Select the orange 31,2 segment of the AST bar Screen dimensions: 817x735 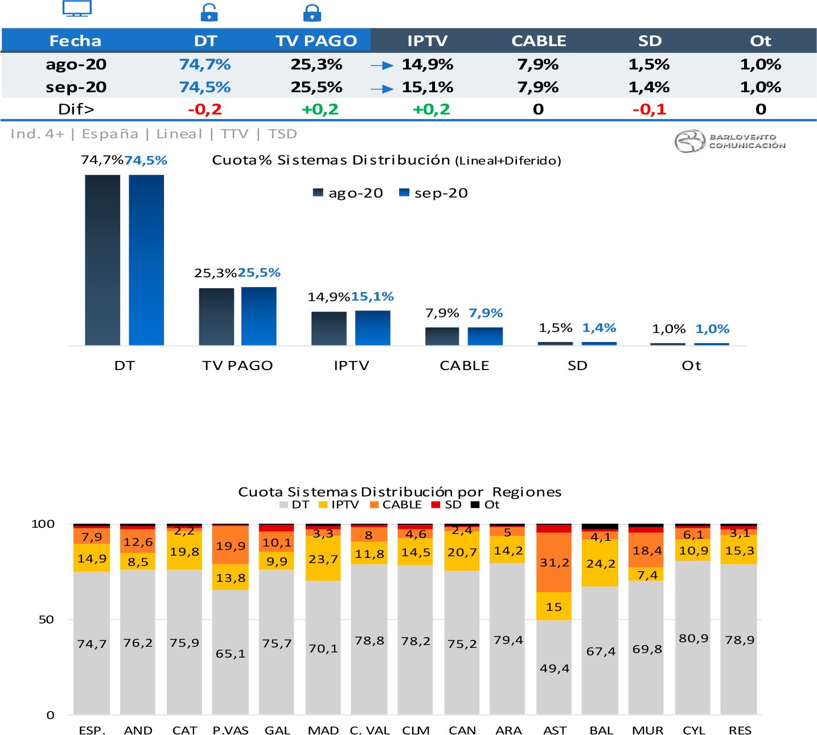point(554,562)
